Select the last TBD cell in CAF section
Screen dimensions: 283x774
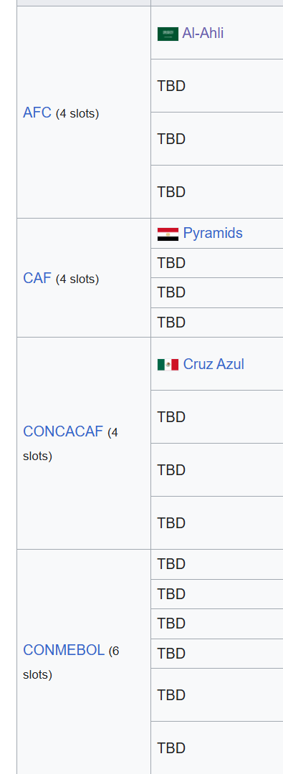217,322
